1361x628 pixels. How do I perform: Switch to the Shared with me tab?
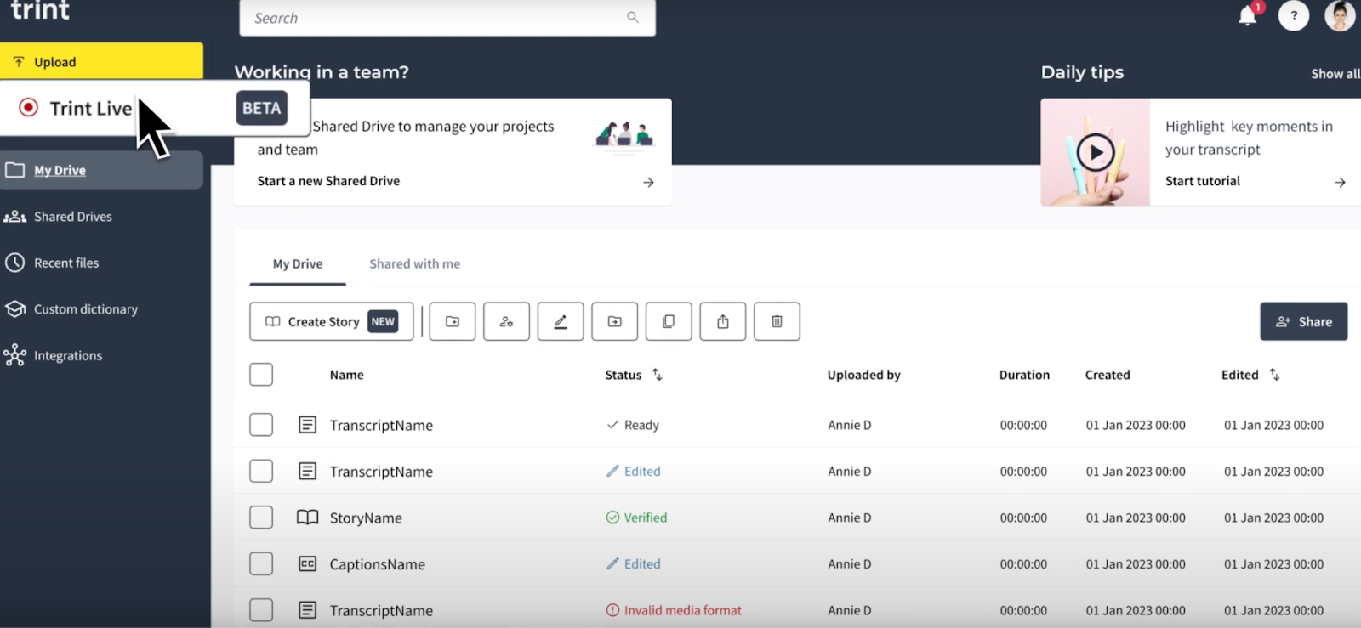(x=415, y=264)
